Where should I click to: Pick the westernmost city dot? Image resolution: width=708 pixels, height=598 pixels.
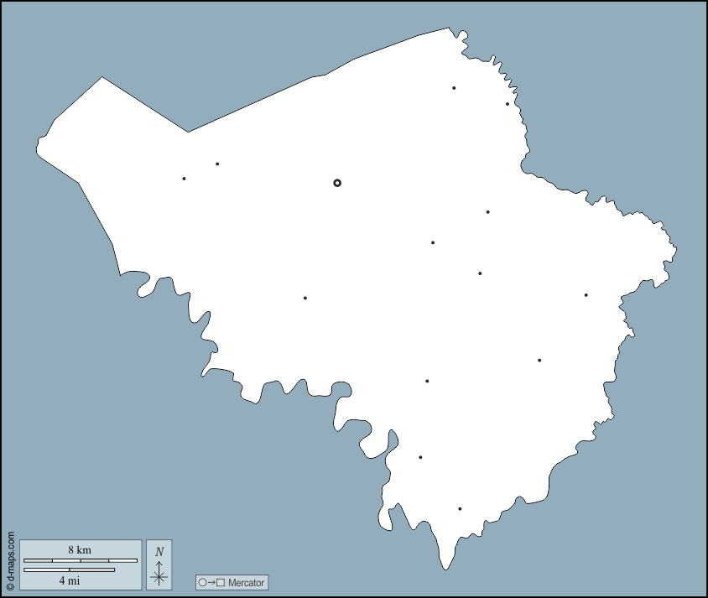point(184,179)
